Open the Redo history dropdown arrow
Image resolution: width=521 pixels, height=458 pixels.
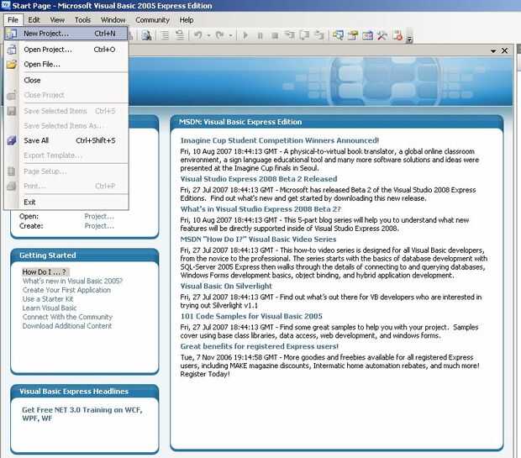click(x=230, y=35)
